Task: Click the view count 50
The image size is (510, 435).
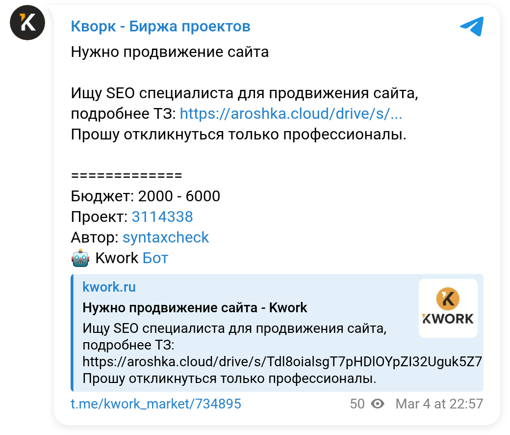Action: tap(357, 404)
